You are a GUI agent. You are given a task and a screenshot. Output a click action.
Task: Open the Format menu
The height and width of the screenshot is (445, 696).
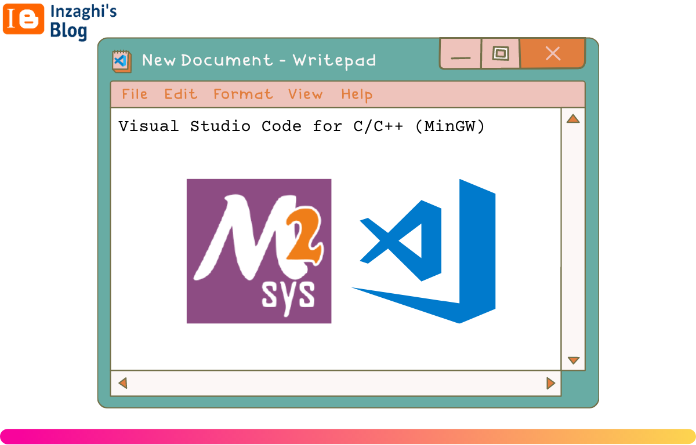coord(242,94)
